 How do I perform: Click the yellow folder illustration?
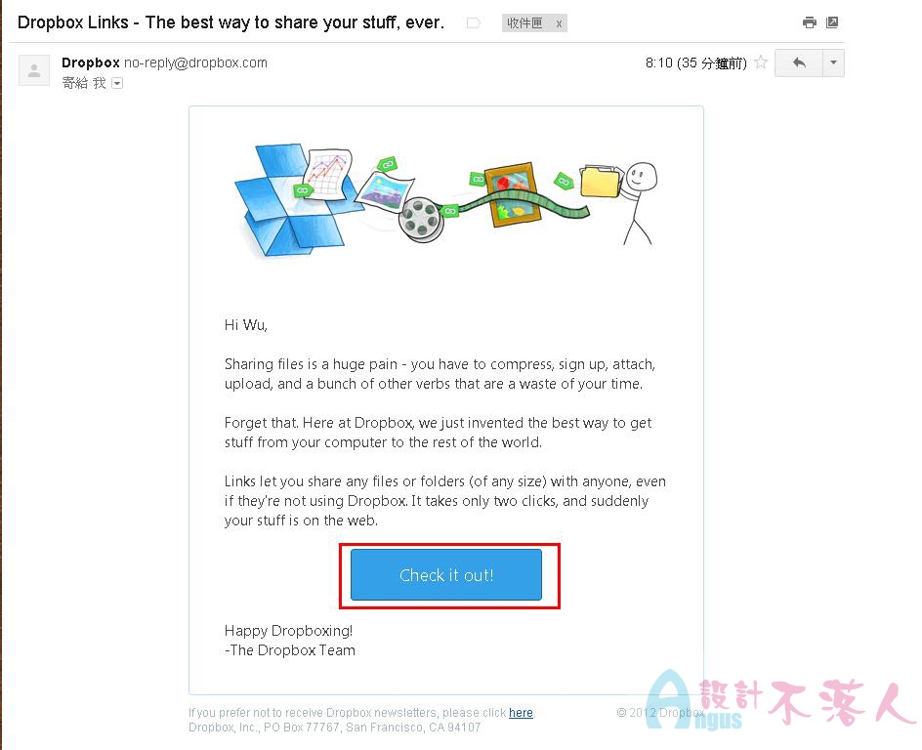pos(600,180)
